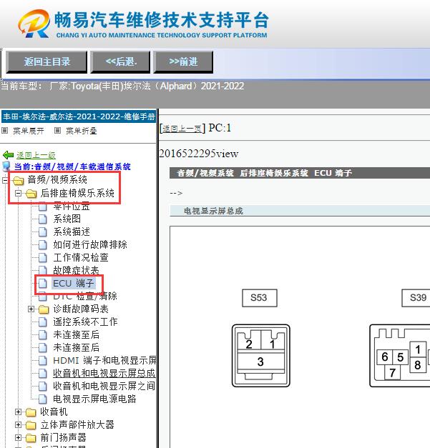The image size is (430, 448).
Task: Click the document icon for 收音机和电视显示屏总成
Action: coord(43,374)
